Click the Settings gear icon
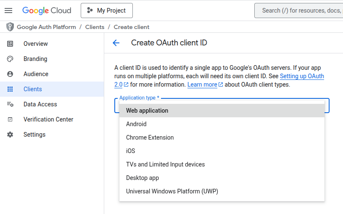Screen dimensions: 343x214 [x=10, y=135]
